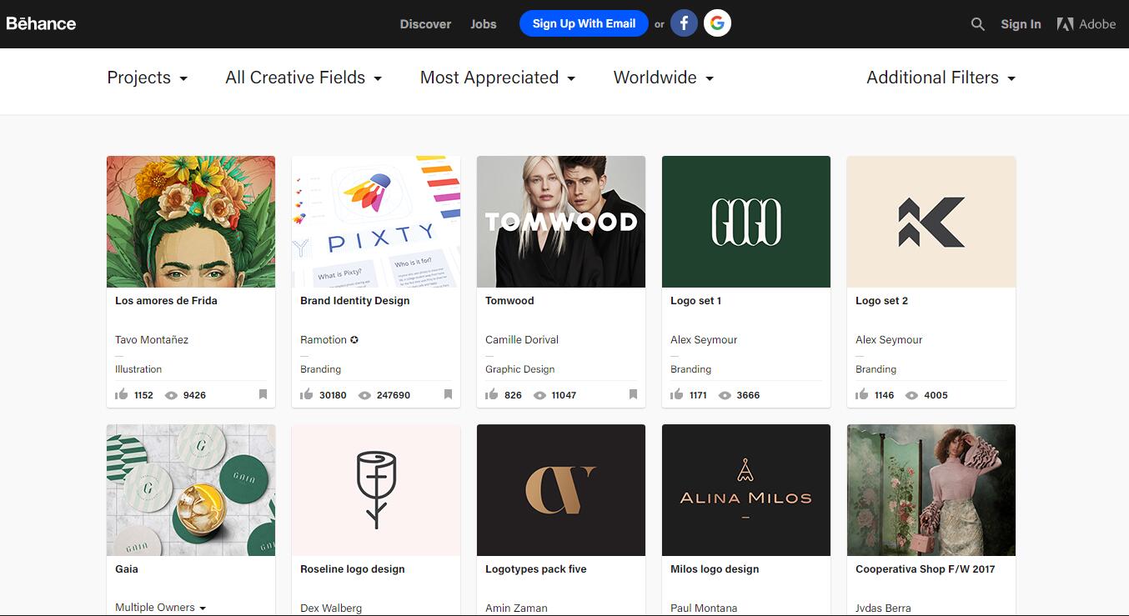
Task: Open the Jobs menu item
Action: [x=484, y=24]
